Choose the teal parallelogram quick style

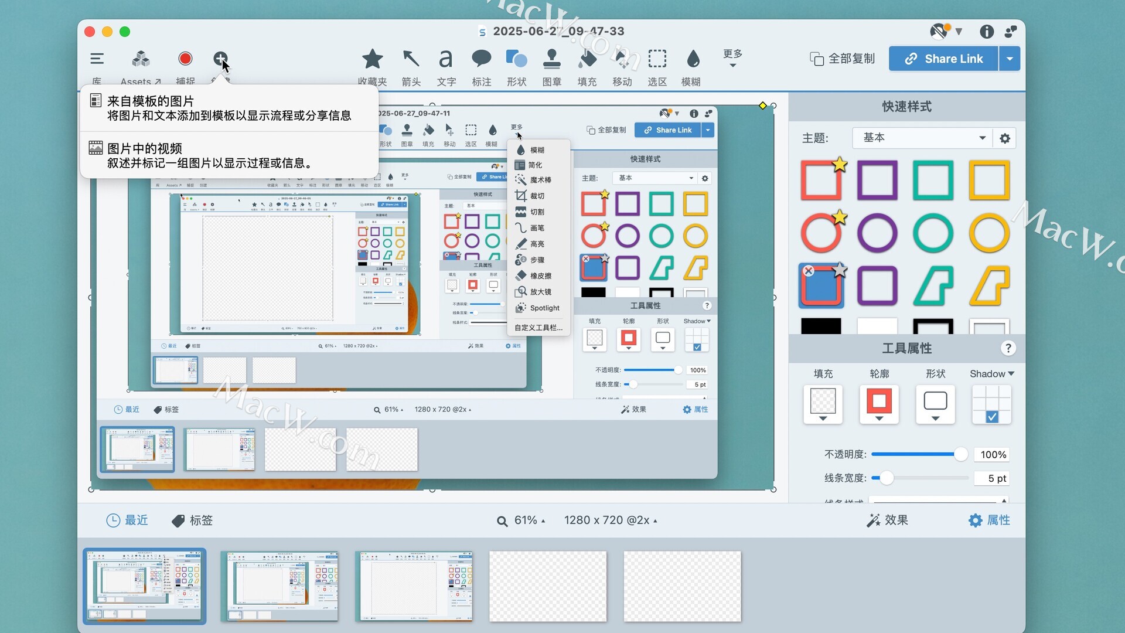[x=933, y=286]
